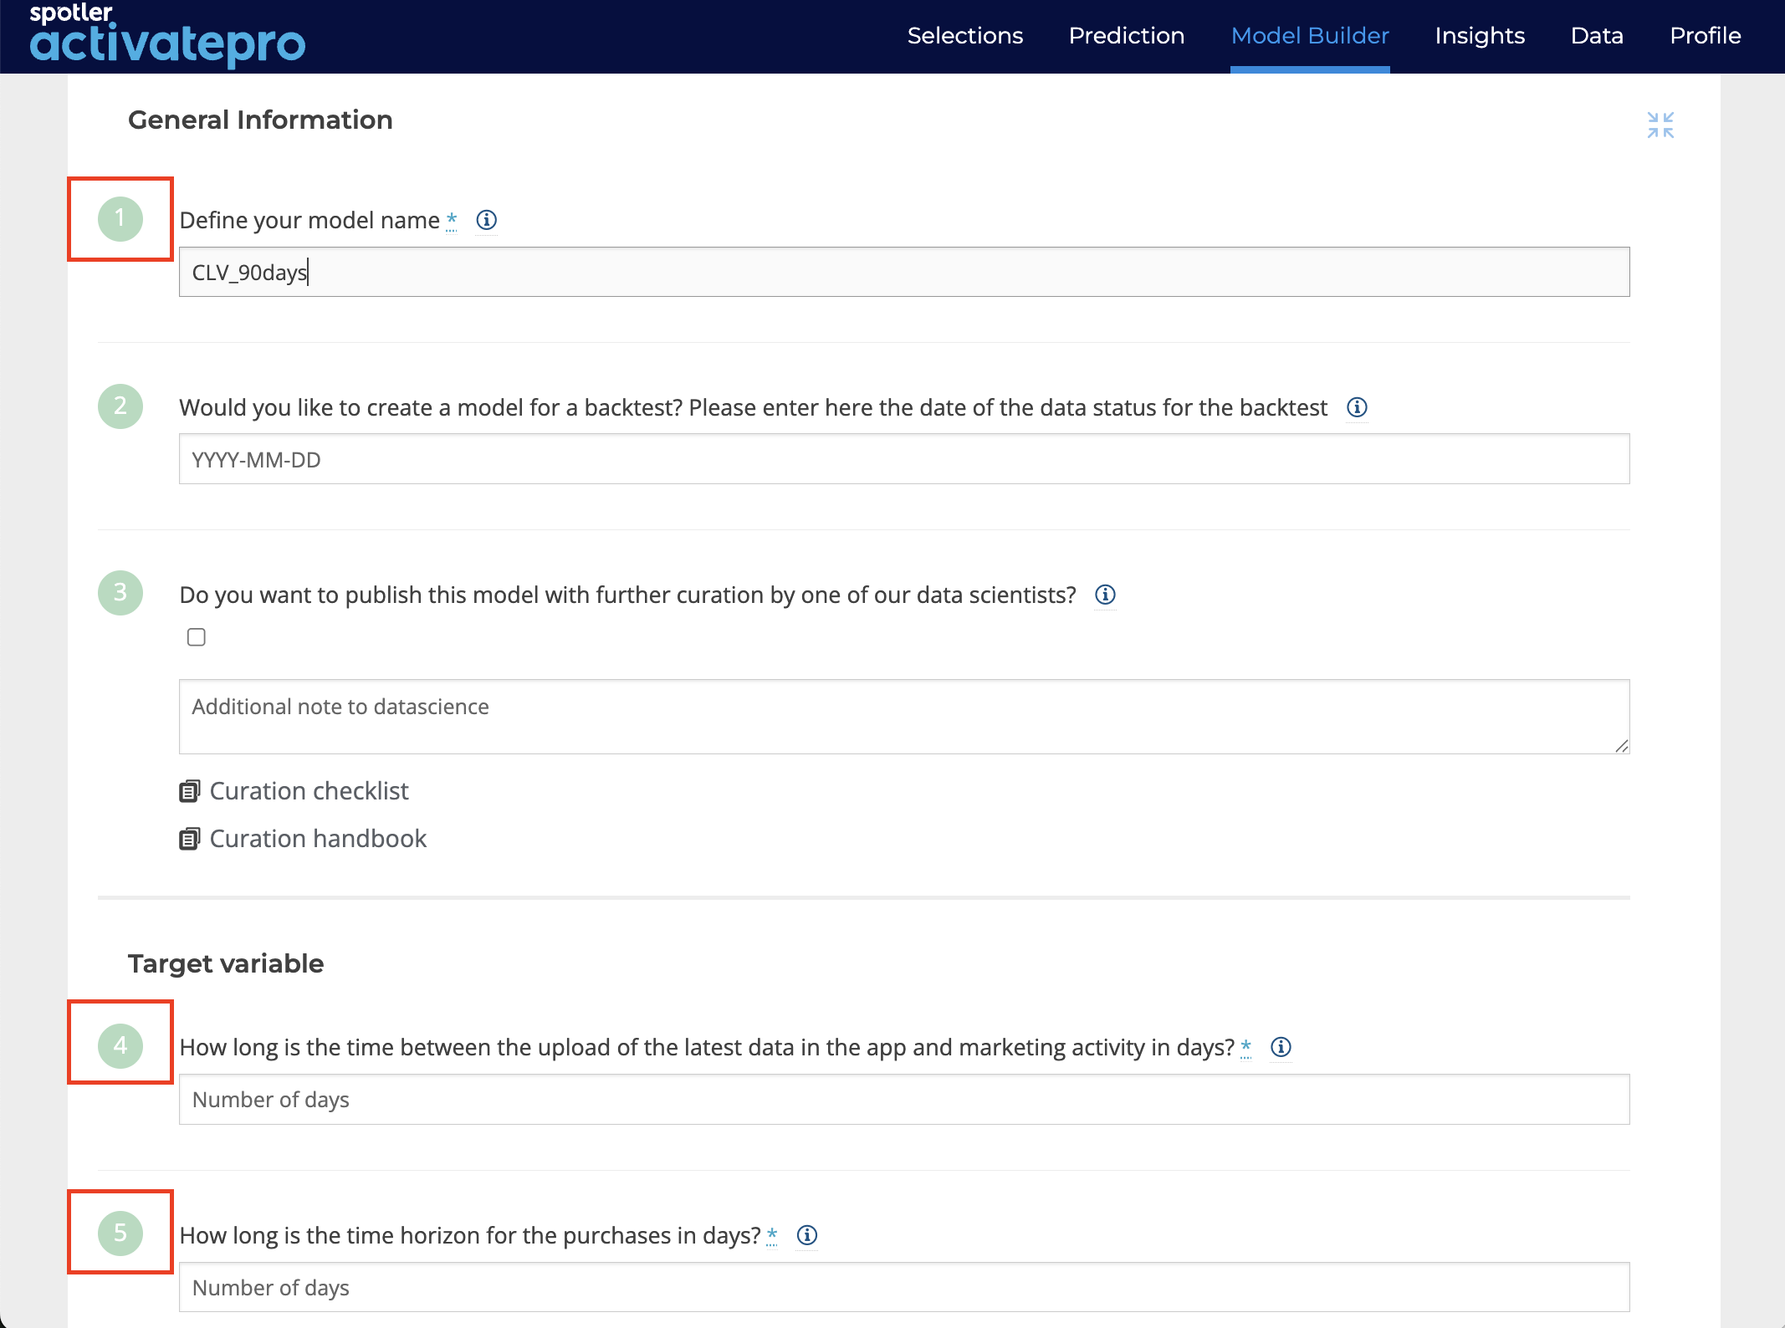
Task: Click the Additional note to datascience textarea
Action: pos(904,717)
